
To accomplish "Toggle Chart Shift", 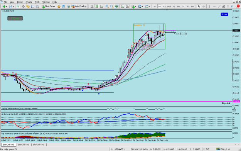I will point(127,7).
